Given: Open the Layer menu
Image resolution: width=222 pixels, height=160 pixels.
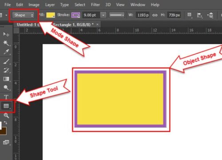Looking at the screenshot, I should click(50, 5).
